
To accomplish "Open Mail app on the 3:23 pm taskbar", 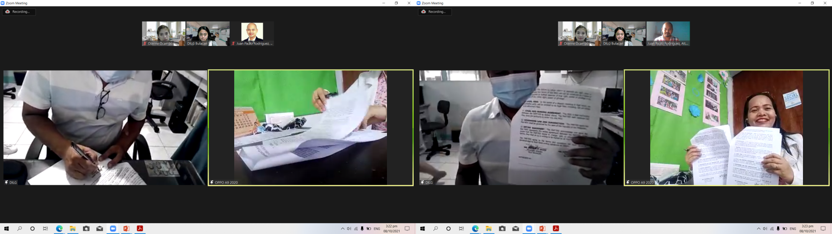I will pos(515,229).
